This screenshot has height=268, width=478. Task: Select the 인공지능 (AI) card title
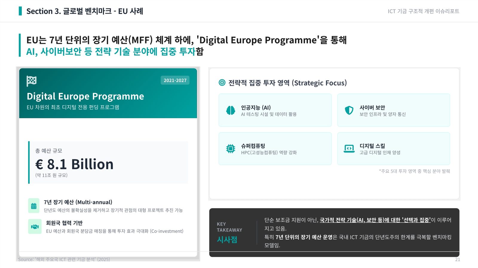pyautogui.click(x=256, y=107)
